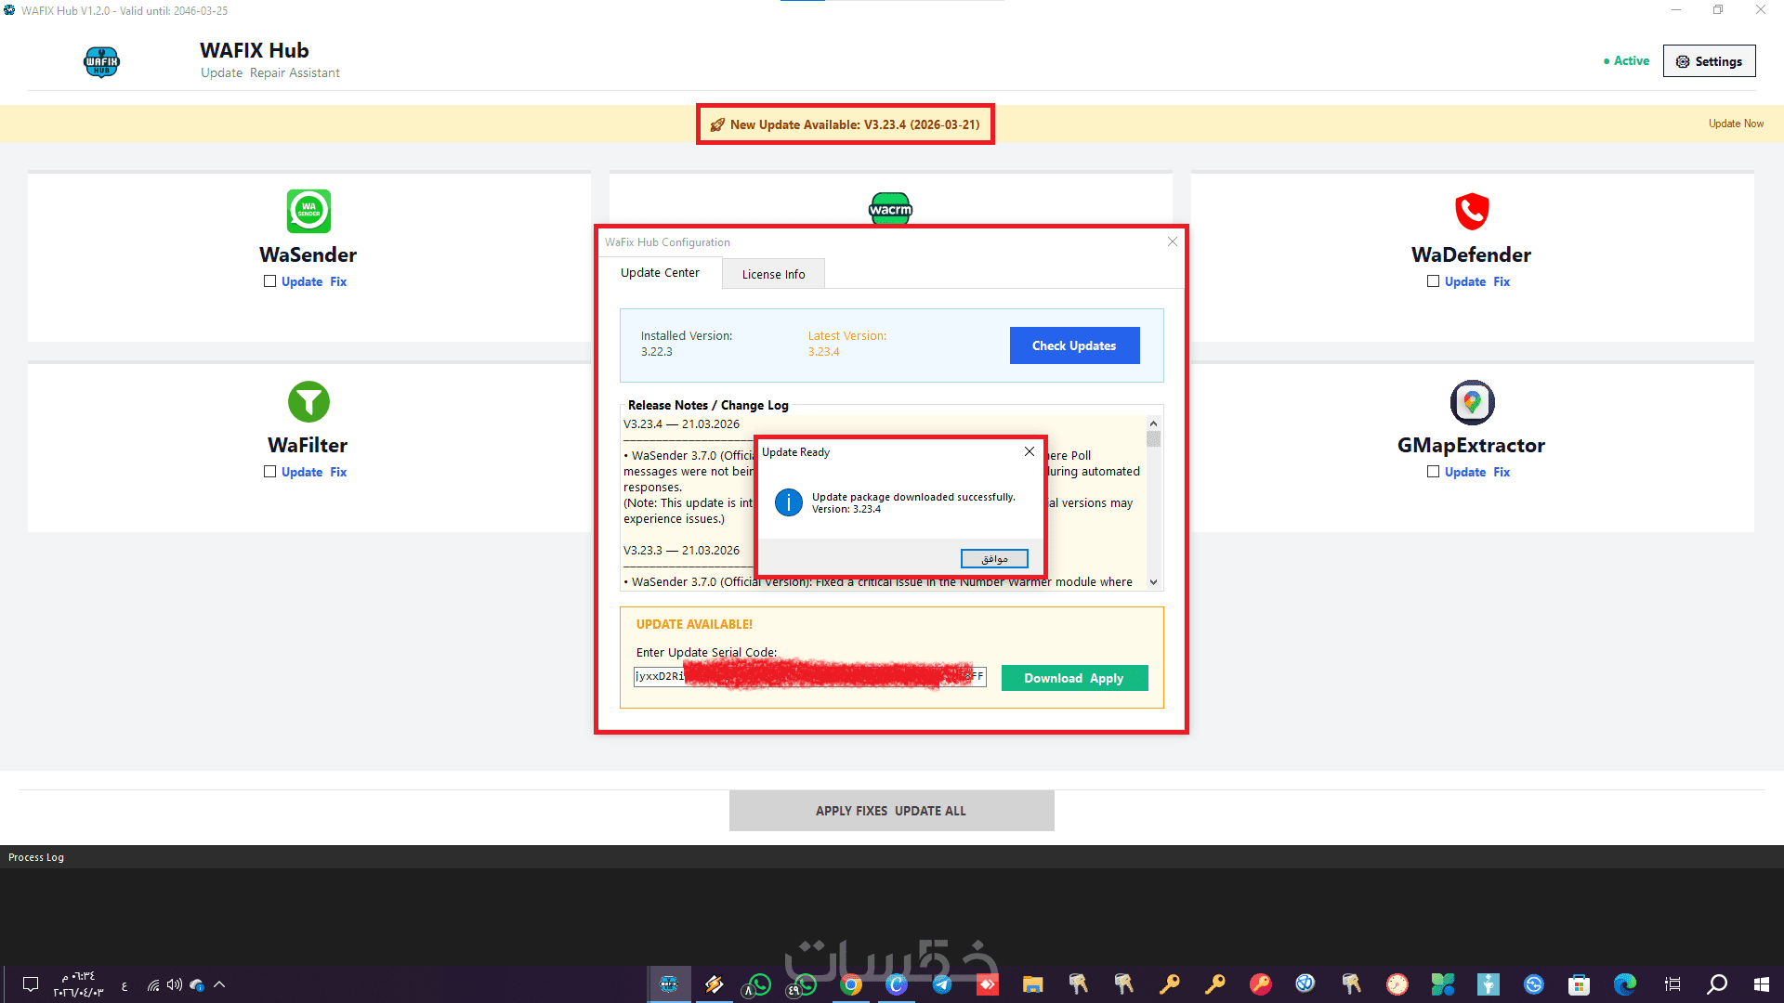1784x1003 pixels.
Task: Switch to the License Info tab
Action: 773,274
